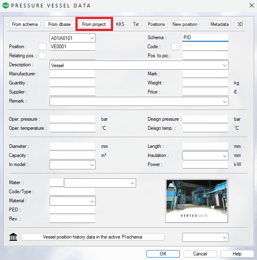Screen dimensions: 257x260
Task: Toggle the checkbox next to Code
Action: pos(175,47)
